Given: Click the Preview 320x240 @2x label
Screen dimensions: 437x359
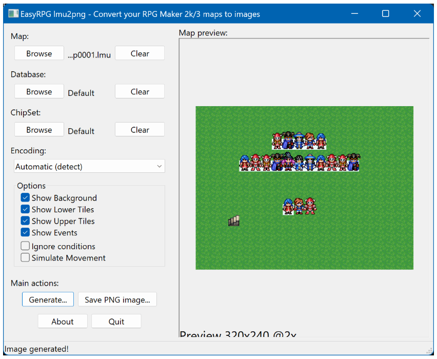Looking at the screenshot, I should pos(237,334).
